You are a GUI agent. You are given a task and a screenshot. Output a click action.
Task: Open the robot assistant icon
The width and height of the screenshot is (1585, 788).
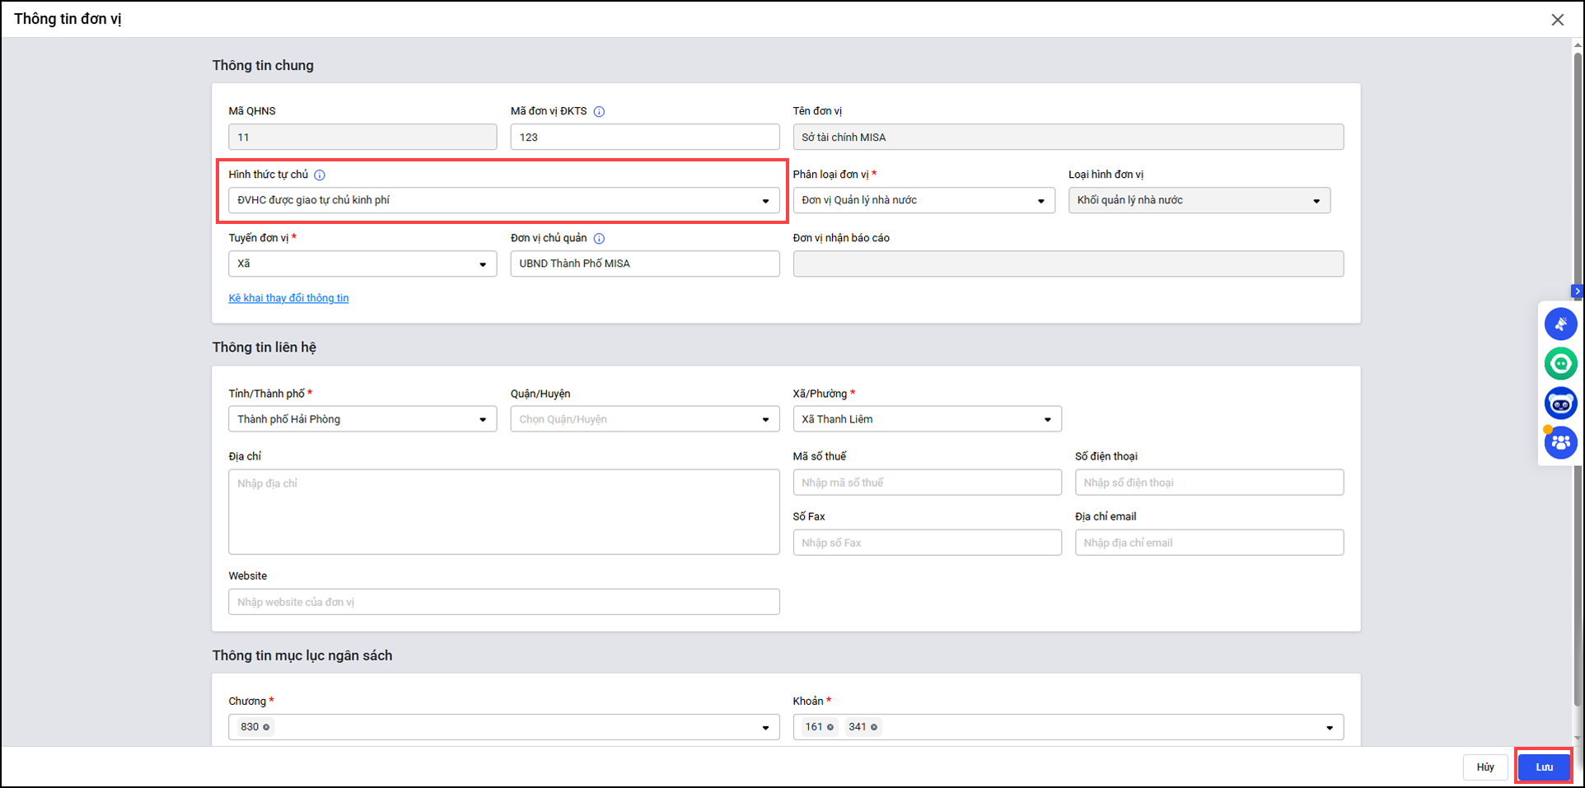pos(1560,403)
